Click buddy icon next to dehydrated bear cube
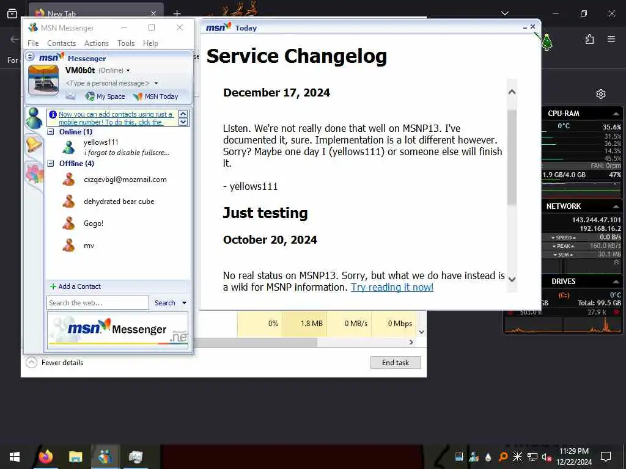626x469 pixels. [68, 202]
